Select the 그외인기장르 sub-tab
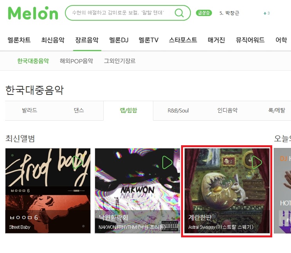Viewport: 291px width, 253px height. (120, 61)
